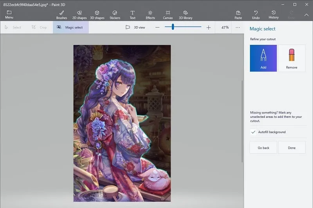Undo the last action
313x208 pixels.
tap(256, 14)
